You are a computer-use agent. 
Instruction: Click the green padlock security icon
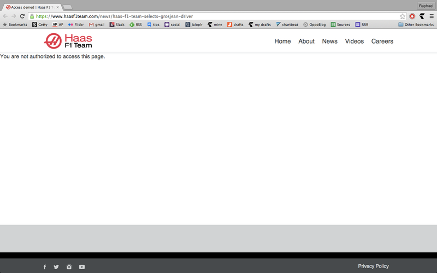point(32,16)
